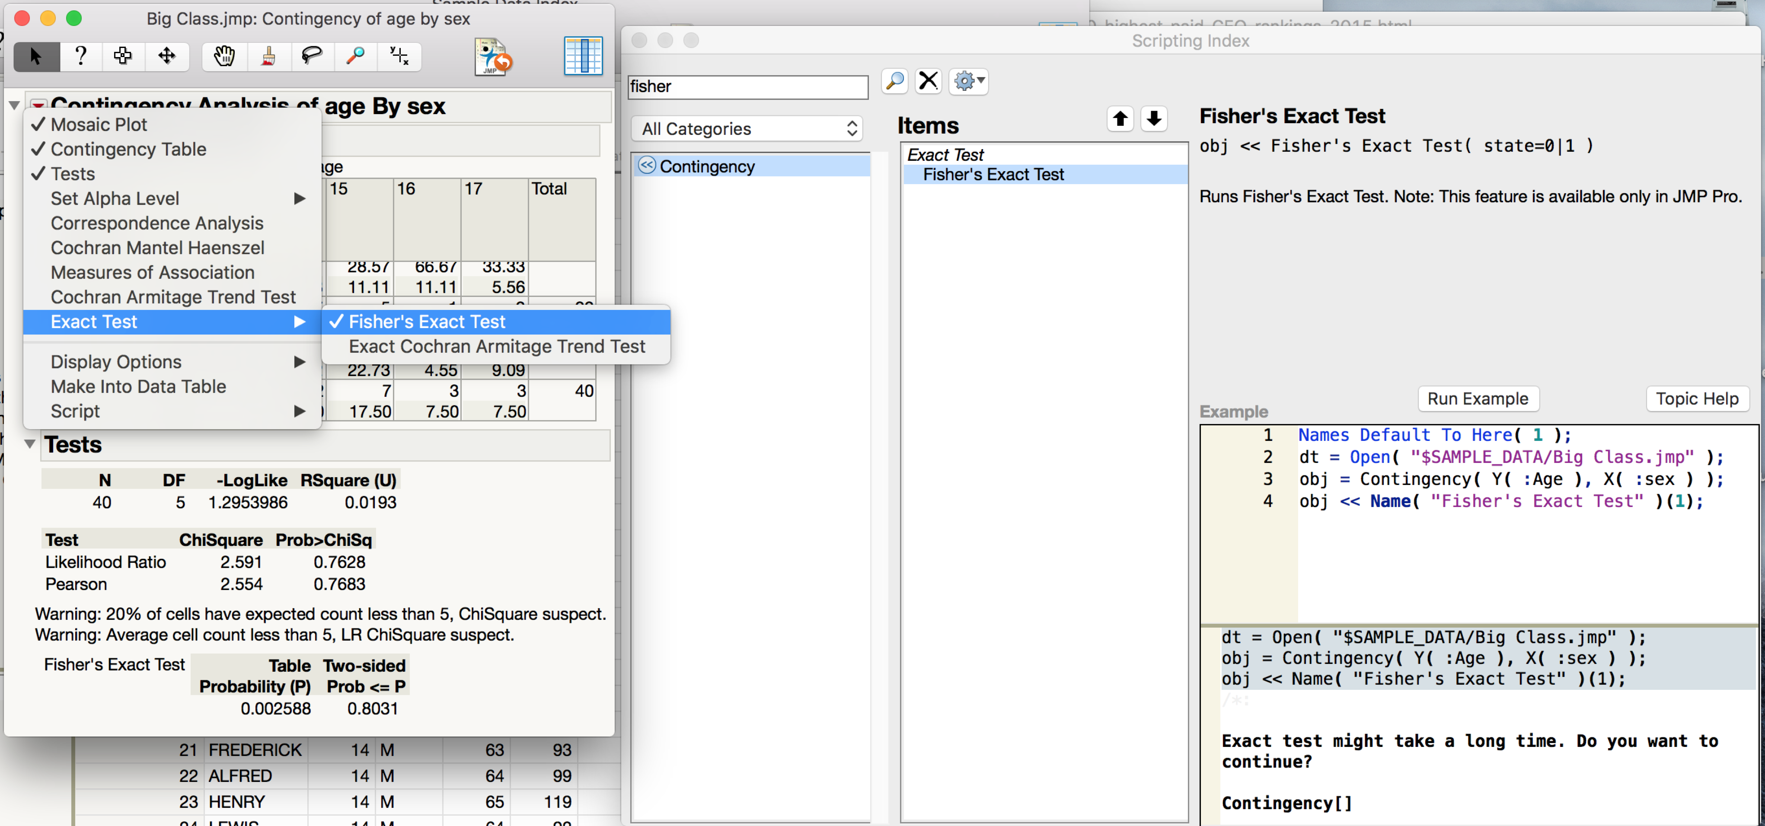Click the search magnifier button in Scripting Index
The image size is (1765, 826).
tap(894, 82)
